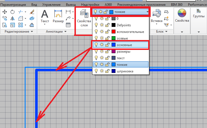207x128 pixels.
Task: Open the Вид menu tab
Action: tap(34, 5)
